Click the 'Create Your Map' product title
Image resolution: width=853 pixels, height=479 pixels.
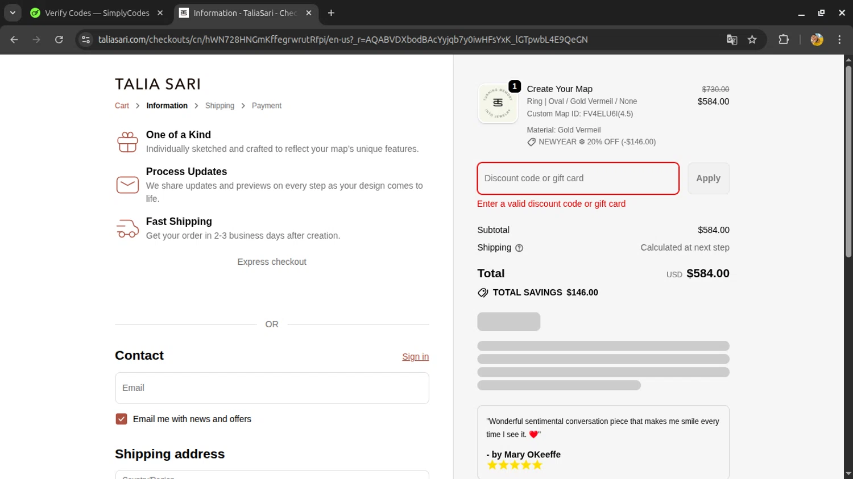pyautogui.click(x=560, y=89)
